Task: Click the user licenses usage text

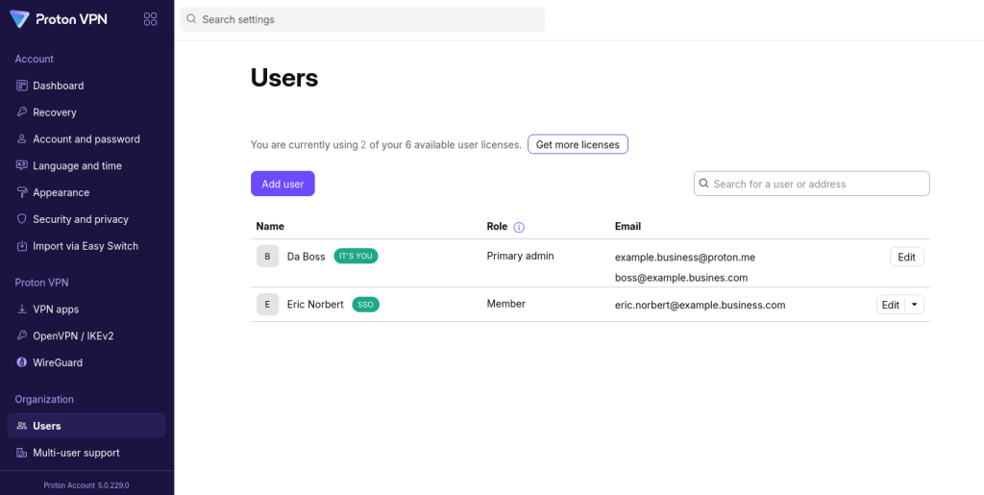Action: click(x=386, y=145)
